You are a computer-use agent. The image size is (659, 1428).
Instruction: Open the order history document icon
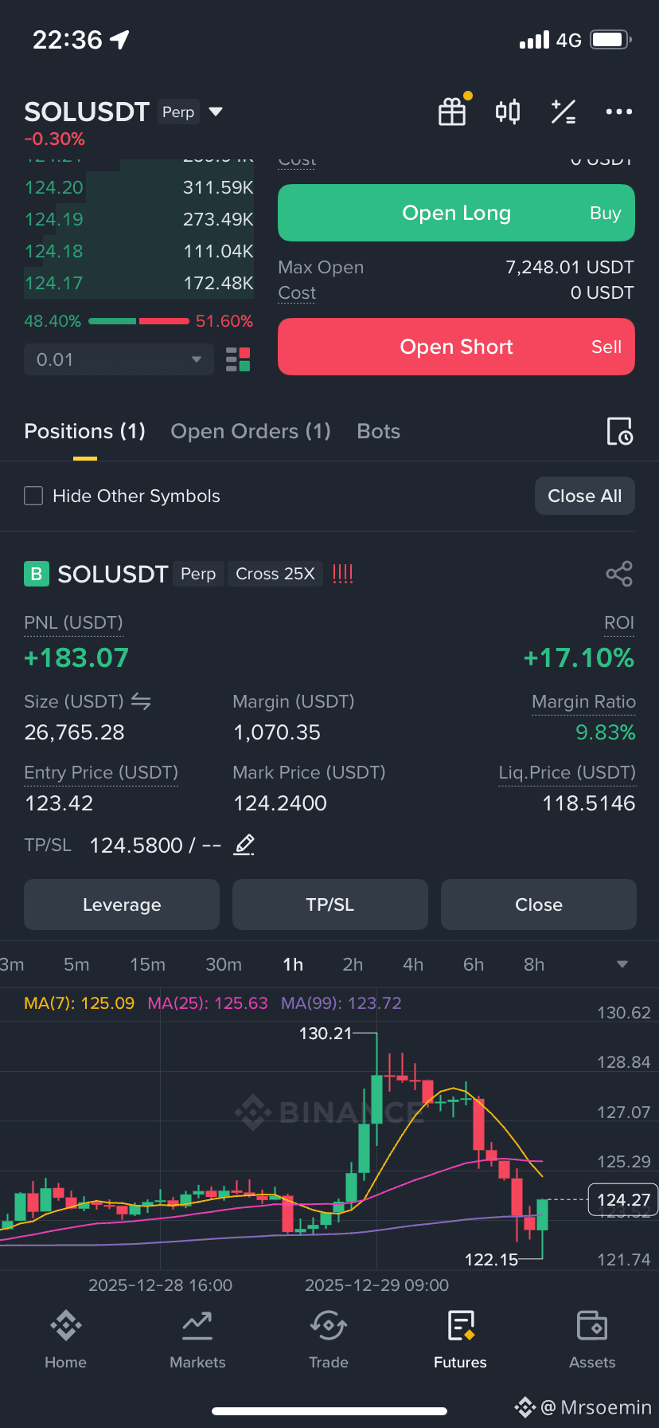[619, 431]
